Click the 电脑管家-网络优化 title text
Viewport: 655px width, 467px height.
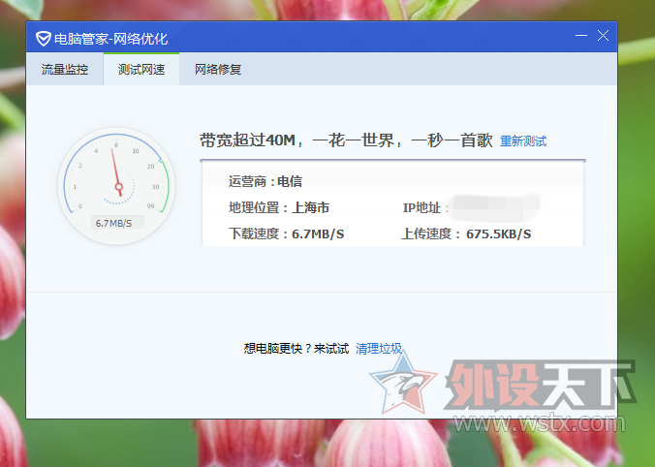111,39
